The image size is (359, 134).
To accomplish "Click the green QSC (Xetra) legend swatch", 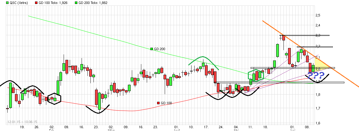I will 8,3.
